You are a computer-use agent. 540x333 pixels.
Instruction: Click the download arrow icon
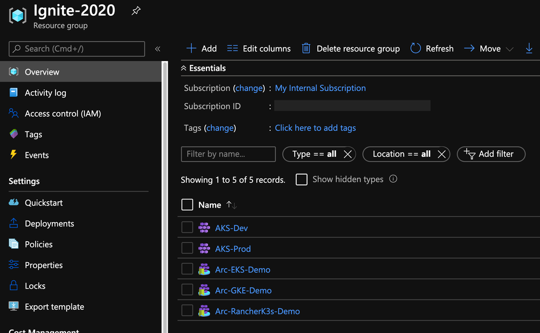[529, 49]
